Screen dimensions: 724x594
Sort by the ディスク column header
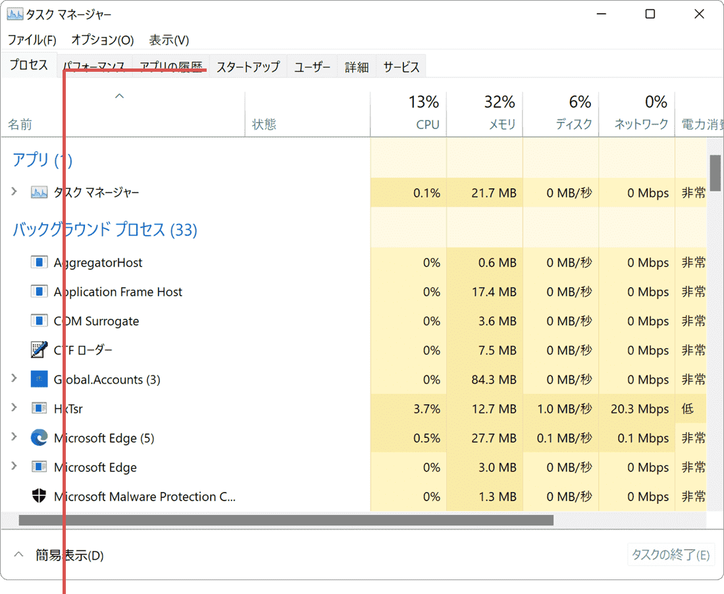(561, 113)
